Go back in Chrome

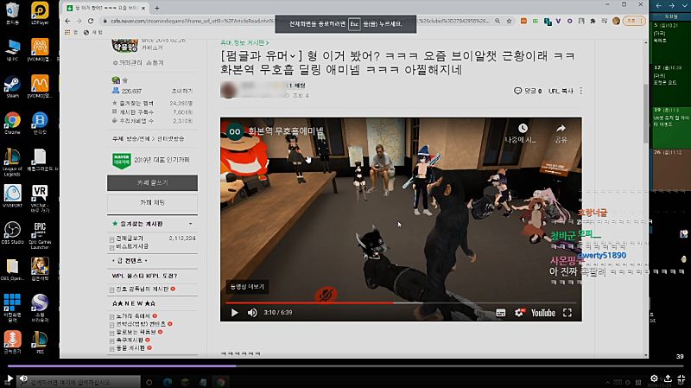[x=67, y=21]
